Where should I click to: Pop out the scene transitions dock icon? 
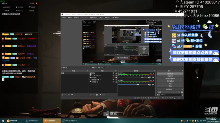182,89
